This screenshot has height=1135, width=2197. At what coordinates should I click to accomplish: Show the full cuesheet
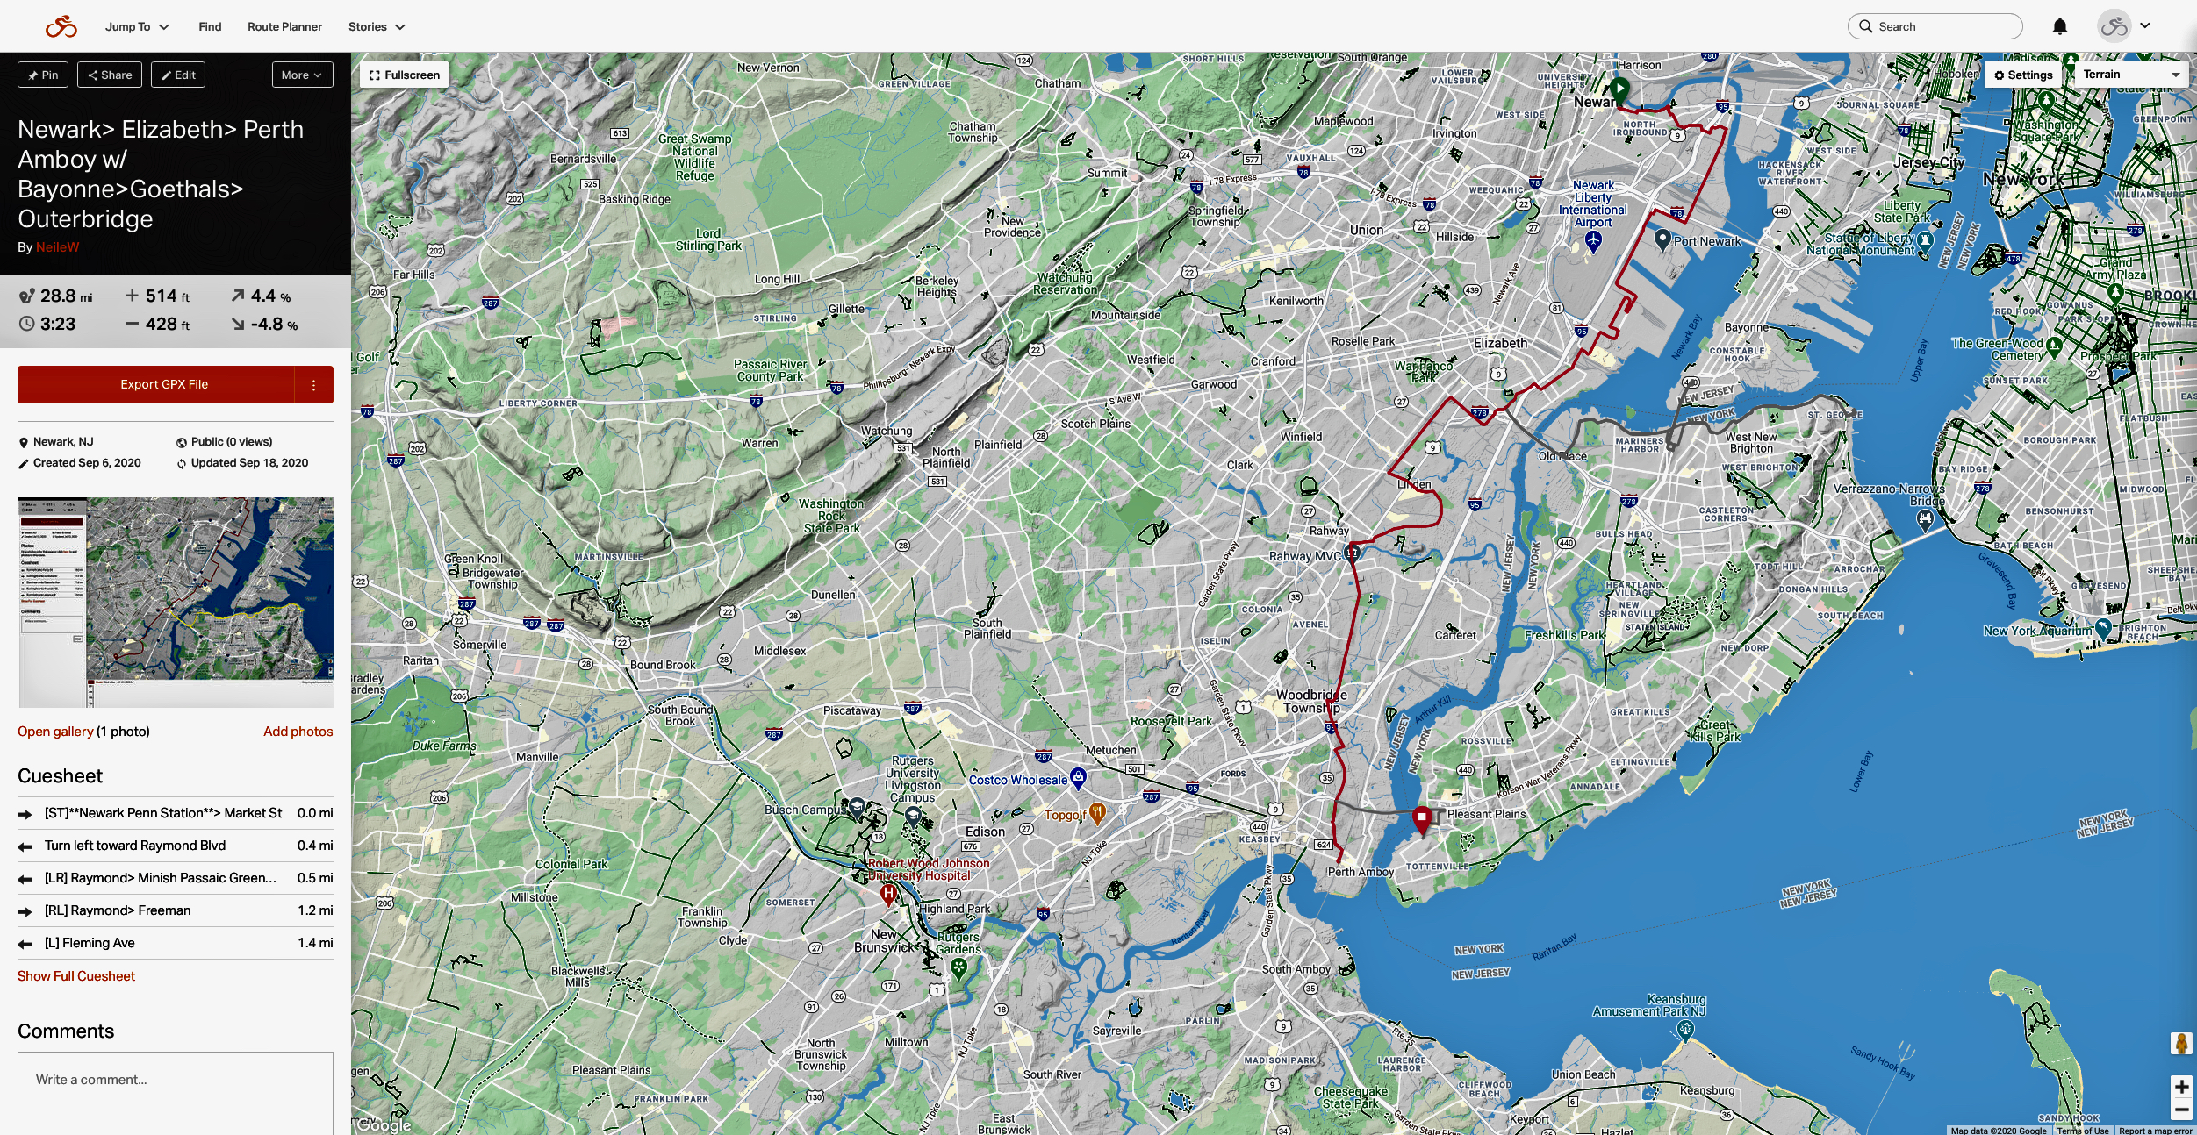[x=76, y=975]
